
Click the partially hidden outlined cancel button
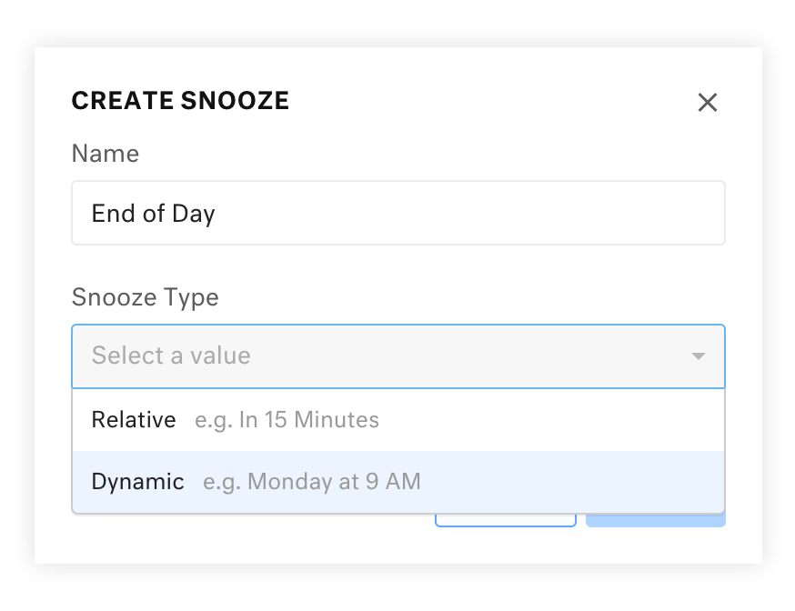tap(506, 521)
